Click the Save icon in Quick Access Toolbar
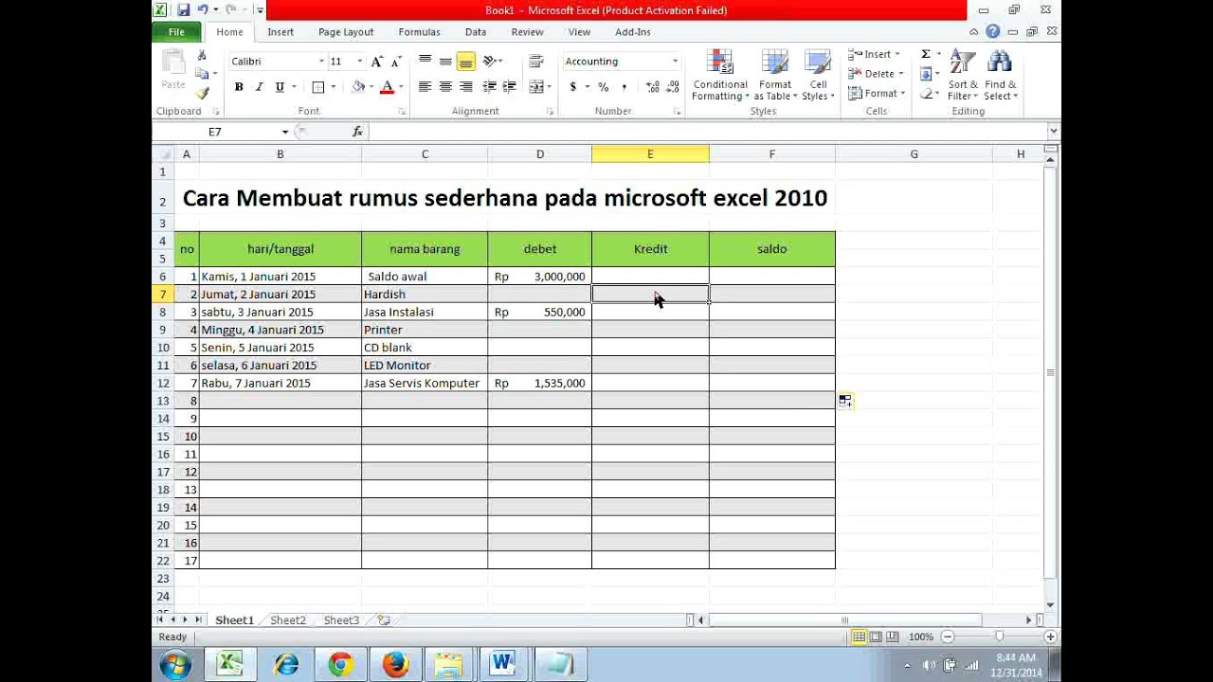This screenshot has width=1213, height=682. pos(184,9)
